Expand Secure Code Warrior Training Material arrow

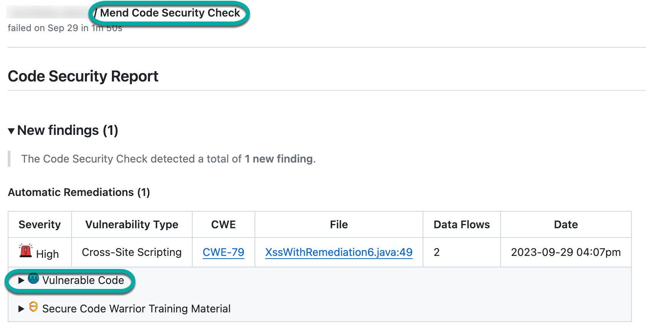click(x=21, y=309)
